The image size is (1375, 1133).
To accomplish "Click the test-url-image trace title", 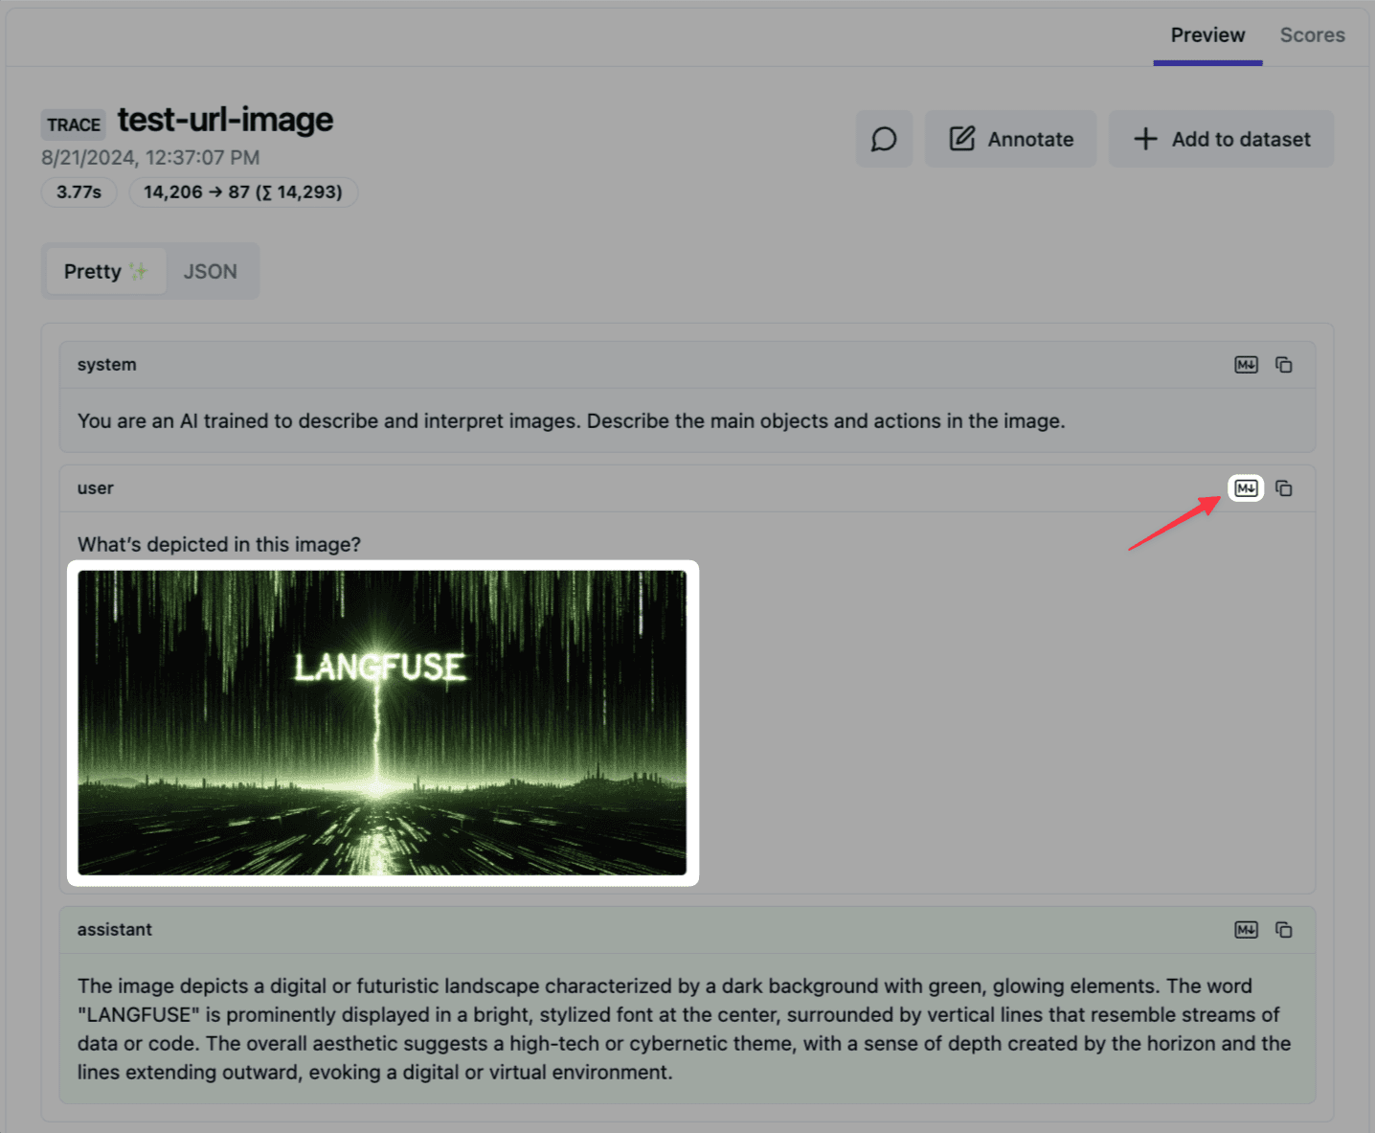I will [x=225, y=120].
